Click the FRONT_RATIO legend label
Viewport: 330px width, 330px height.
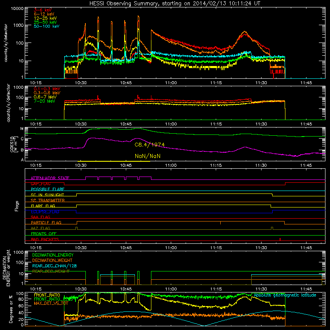pos(47,295)
